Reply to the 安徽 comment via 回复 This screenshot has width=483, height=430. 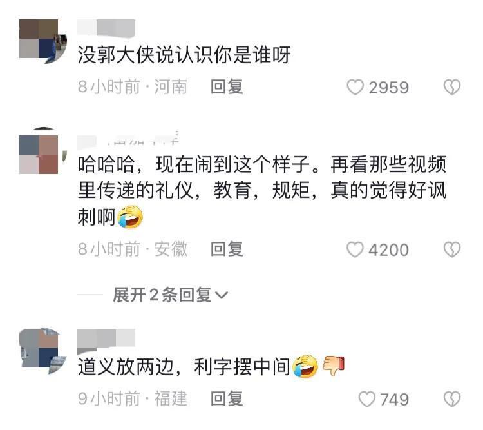(227, 249)
